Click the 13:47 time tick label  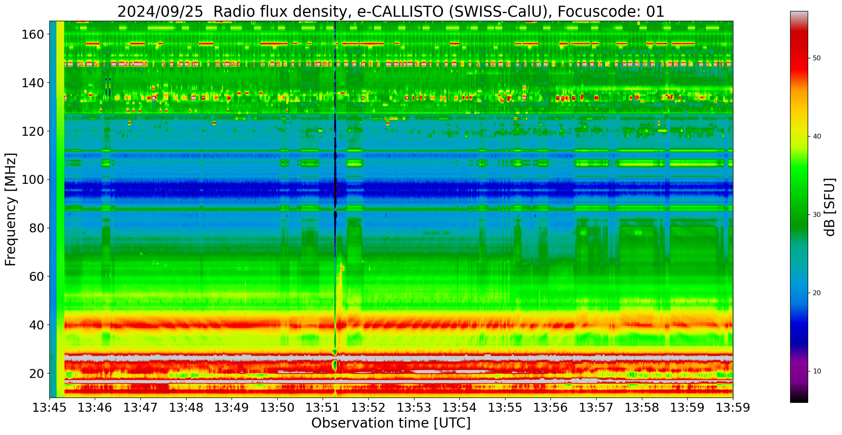141,407
